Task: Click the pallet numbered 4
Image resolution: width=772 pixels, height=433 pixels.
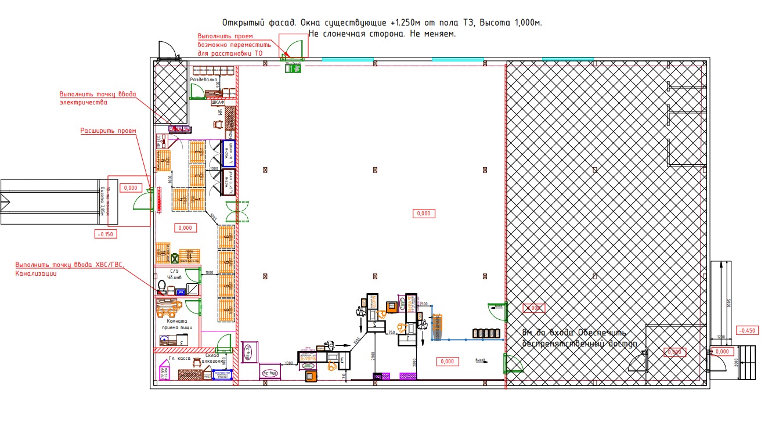Action: (x=181, y=199)
